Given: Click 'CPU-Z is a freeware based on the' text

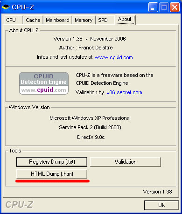Looking at the screenshot, I should tap(114, 75).
